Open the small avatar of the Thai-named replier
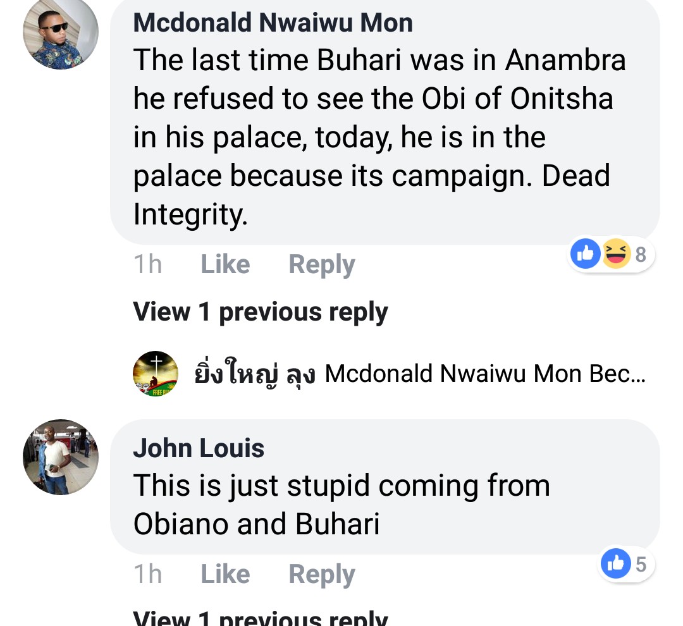 click(156, 374)
